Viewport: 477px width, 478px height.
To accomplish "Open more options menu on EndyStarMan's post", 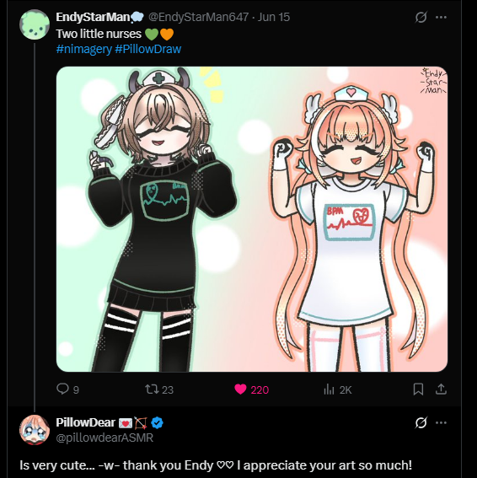I will [441, 18].
